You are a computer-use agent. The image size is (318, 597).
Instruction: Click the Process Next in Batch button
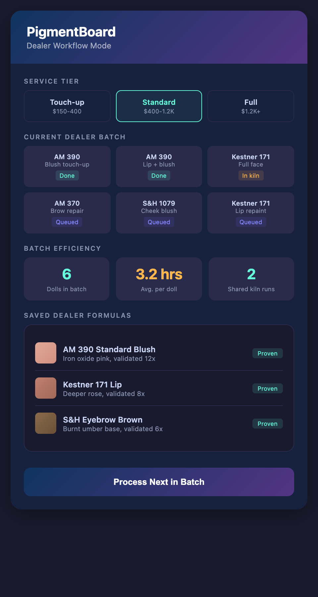click(x=159, y=482)
